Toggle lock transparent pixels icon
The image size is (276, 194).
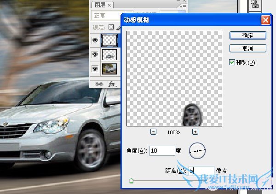click(111, 27)
